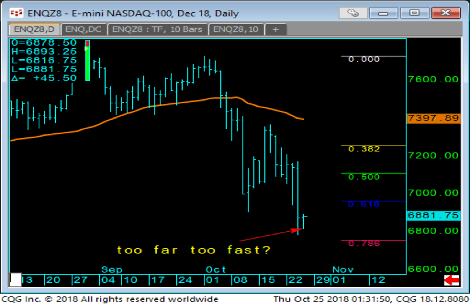The width and height of the screenshot is (470, 304).
Task: Click the "too far too fast?" annotation
Action: coord(193,250)
